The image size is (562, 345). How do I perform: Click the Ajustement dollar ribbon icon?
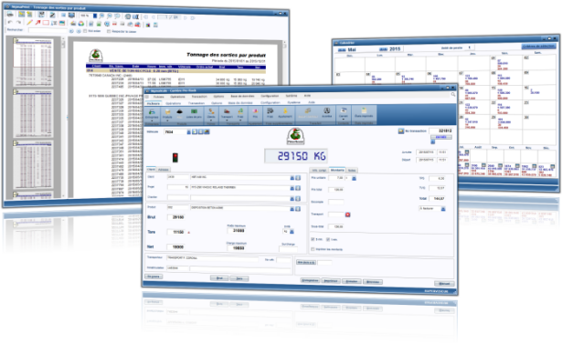pos(285,113)
